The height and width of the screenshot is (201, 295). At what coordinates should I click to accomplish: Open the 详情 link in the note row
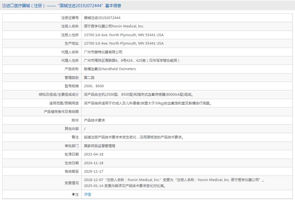pyautogui.click(x=87, y=194)
